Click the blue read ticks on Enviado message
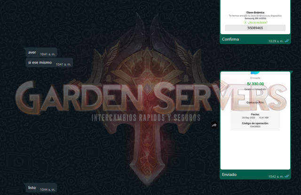301x195 pixels. click(x=287, y=176)
